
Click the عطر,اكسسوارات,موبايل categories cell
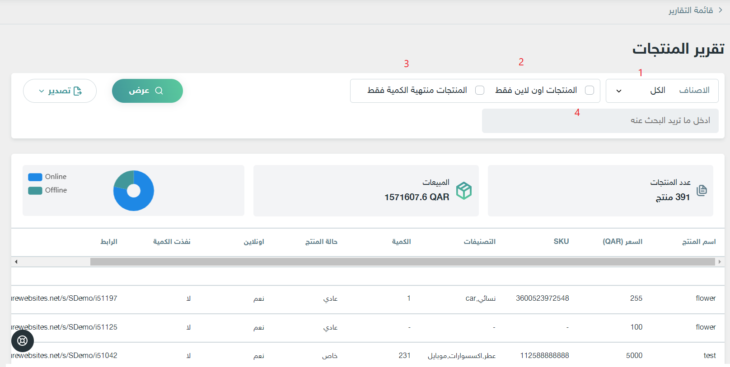[x=462, y=356]
